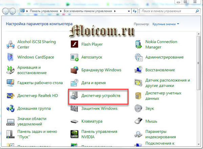Click the Flash Player link text

tap(92, 44)
